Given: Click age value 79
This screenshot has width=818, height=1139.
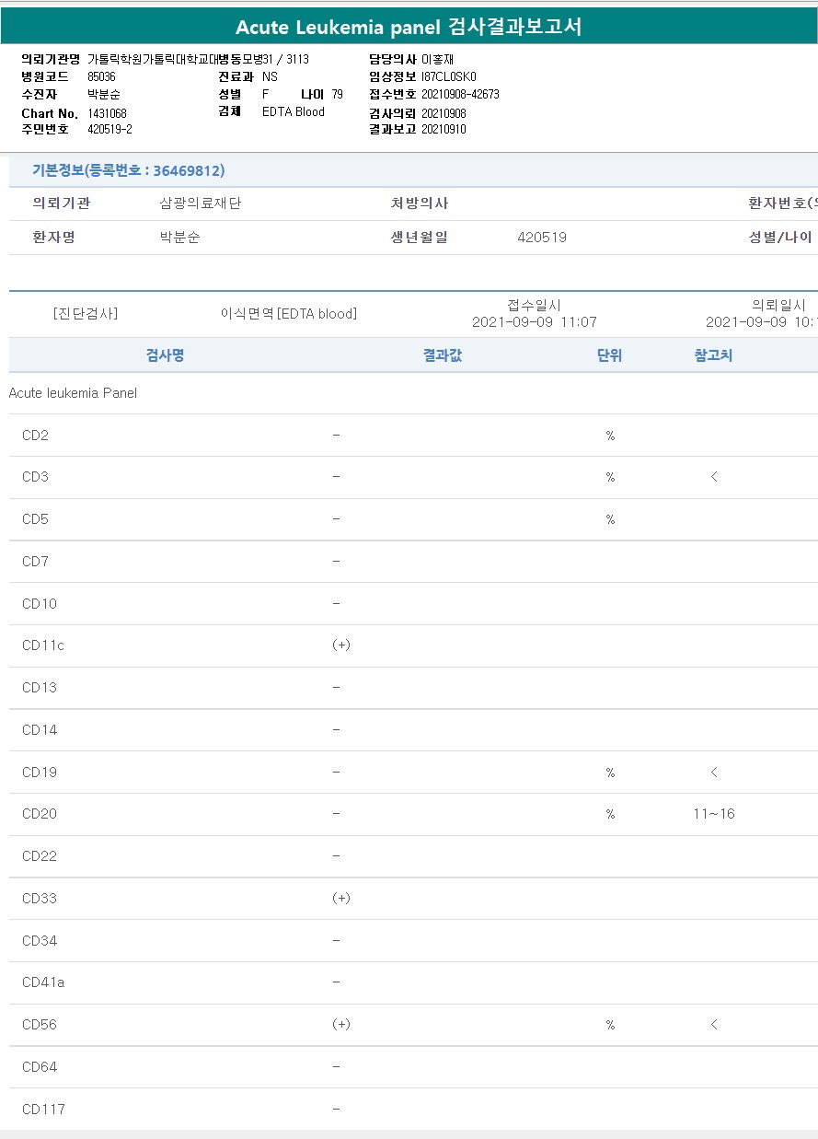Looking at the screenshot, I should (338, 94).
